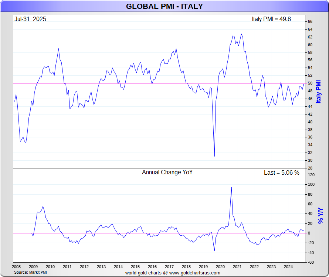This screenshot has height=277, width=329.
Task: Click the 2023 x-axis year label
Action: (x=271, y=267)
